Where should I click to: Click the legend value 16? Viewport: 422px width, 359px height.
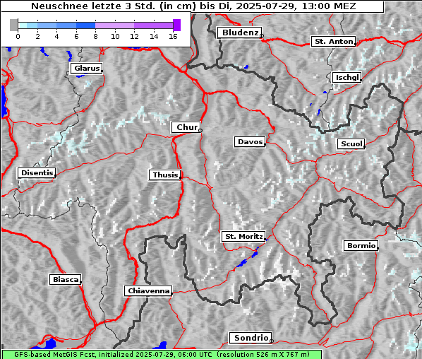[173, 36]
